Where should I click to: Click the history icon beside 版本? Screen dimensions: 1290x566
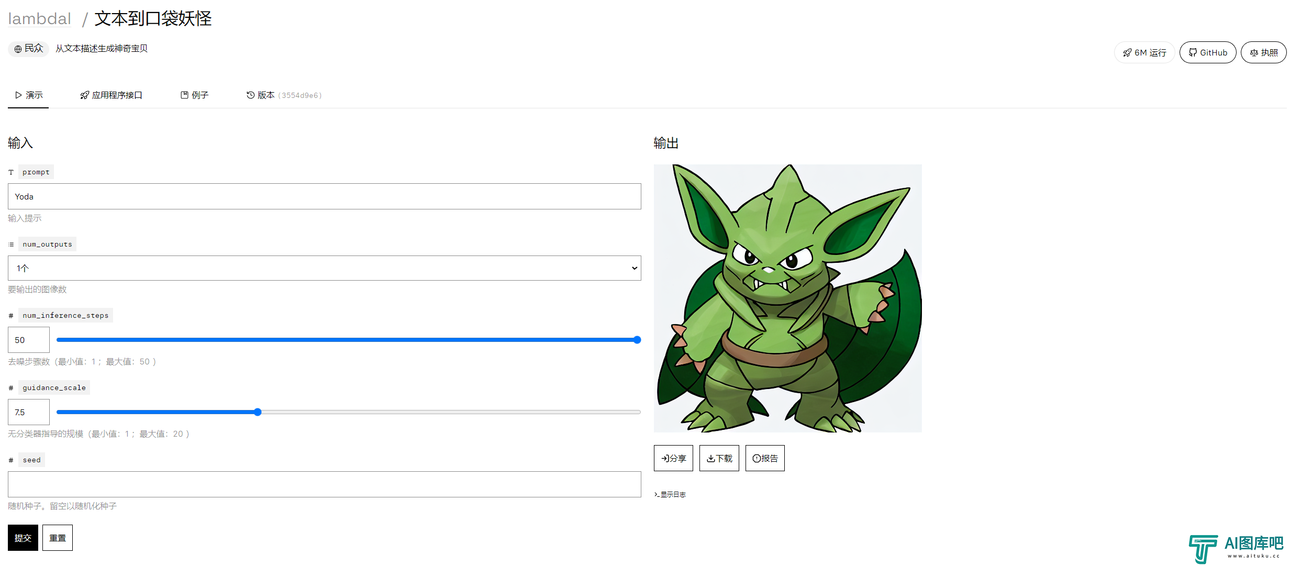point(251,95)
